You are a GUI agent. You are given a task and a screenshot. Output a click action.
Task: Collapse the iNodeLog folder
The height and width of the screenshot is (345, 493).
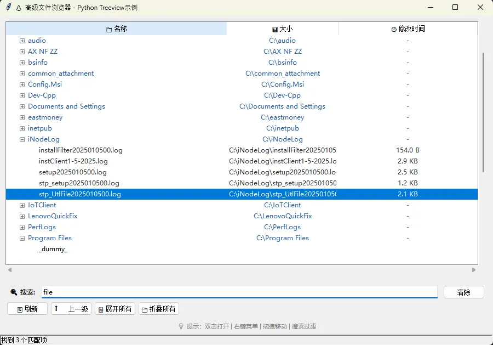[22, 139]
